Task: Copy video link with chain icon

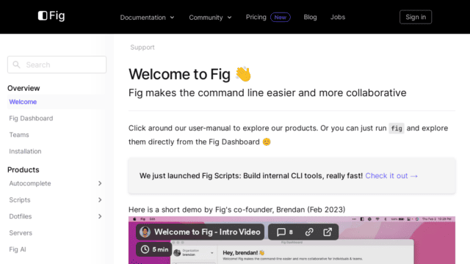Action: tap(309, 232)
